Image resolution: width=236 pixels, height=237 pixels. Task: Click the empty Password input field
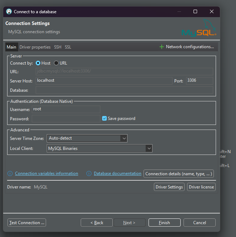66,118
